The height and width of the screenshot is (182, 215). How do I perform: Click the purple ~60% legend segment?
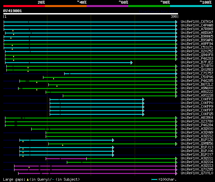107,6
